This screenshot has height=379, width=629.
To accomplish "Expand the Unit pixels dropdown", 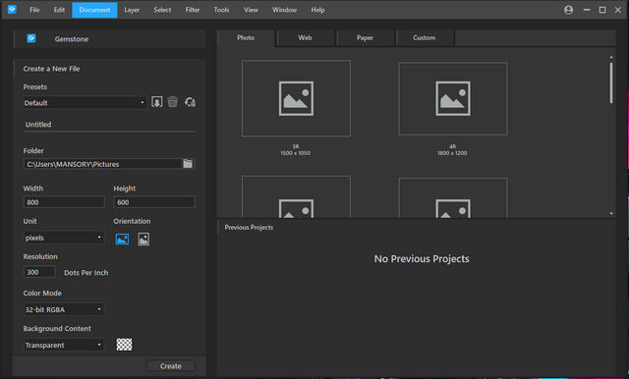I will (64, 238).
